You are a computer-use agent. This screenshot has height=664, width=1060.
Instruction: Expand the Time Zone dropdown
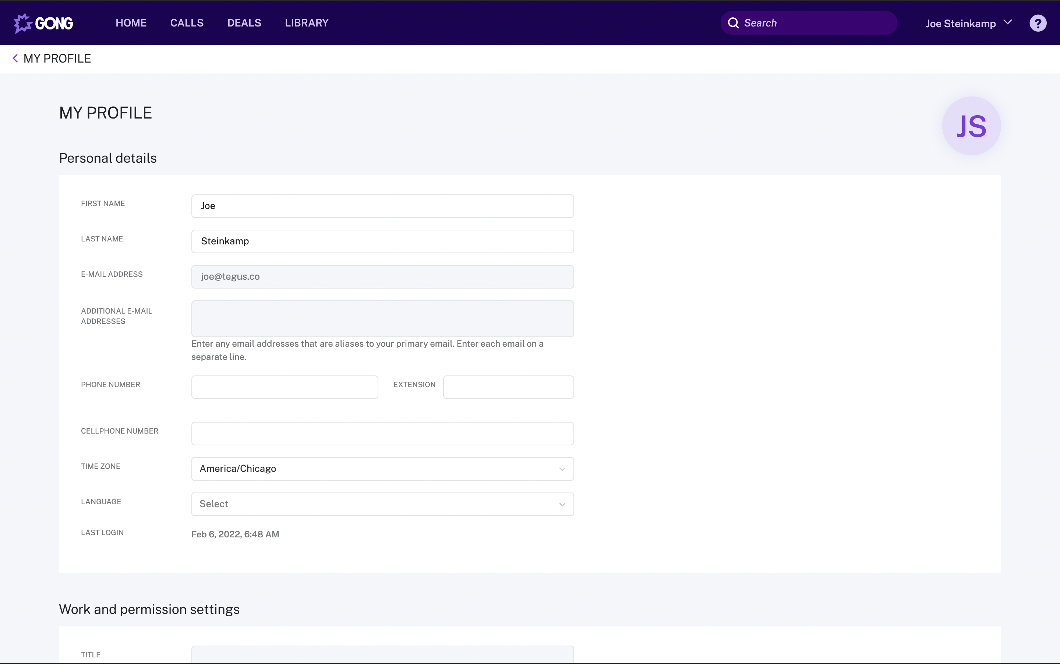[x=382, y=469]
